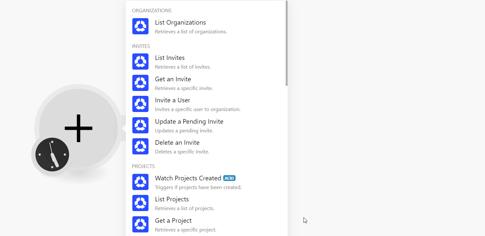This screenshot has height=236, width=485.
Task: Select the List Organizations module icon
Action: tap(140, 26)
